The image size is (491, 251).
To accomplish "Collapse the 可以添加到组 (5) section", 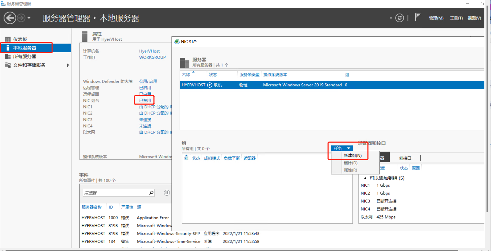I will tap(365, 178).
